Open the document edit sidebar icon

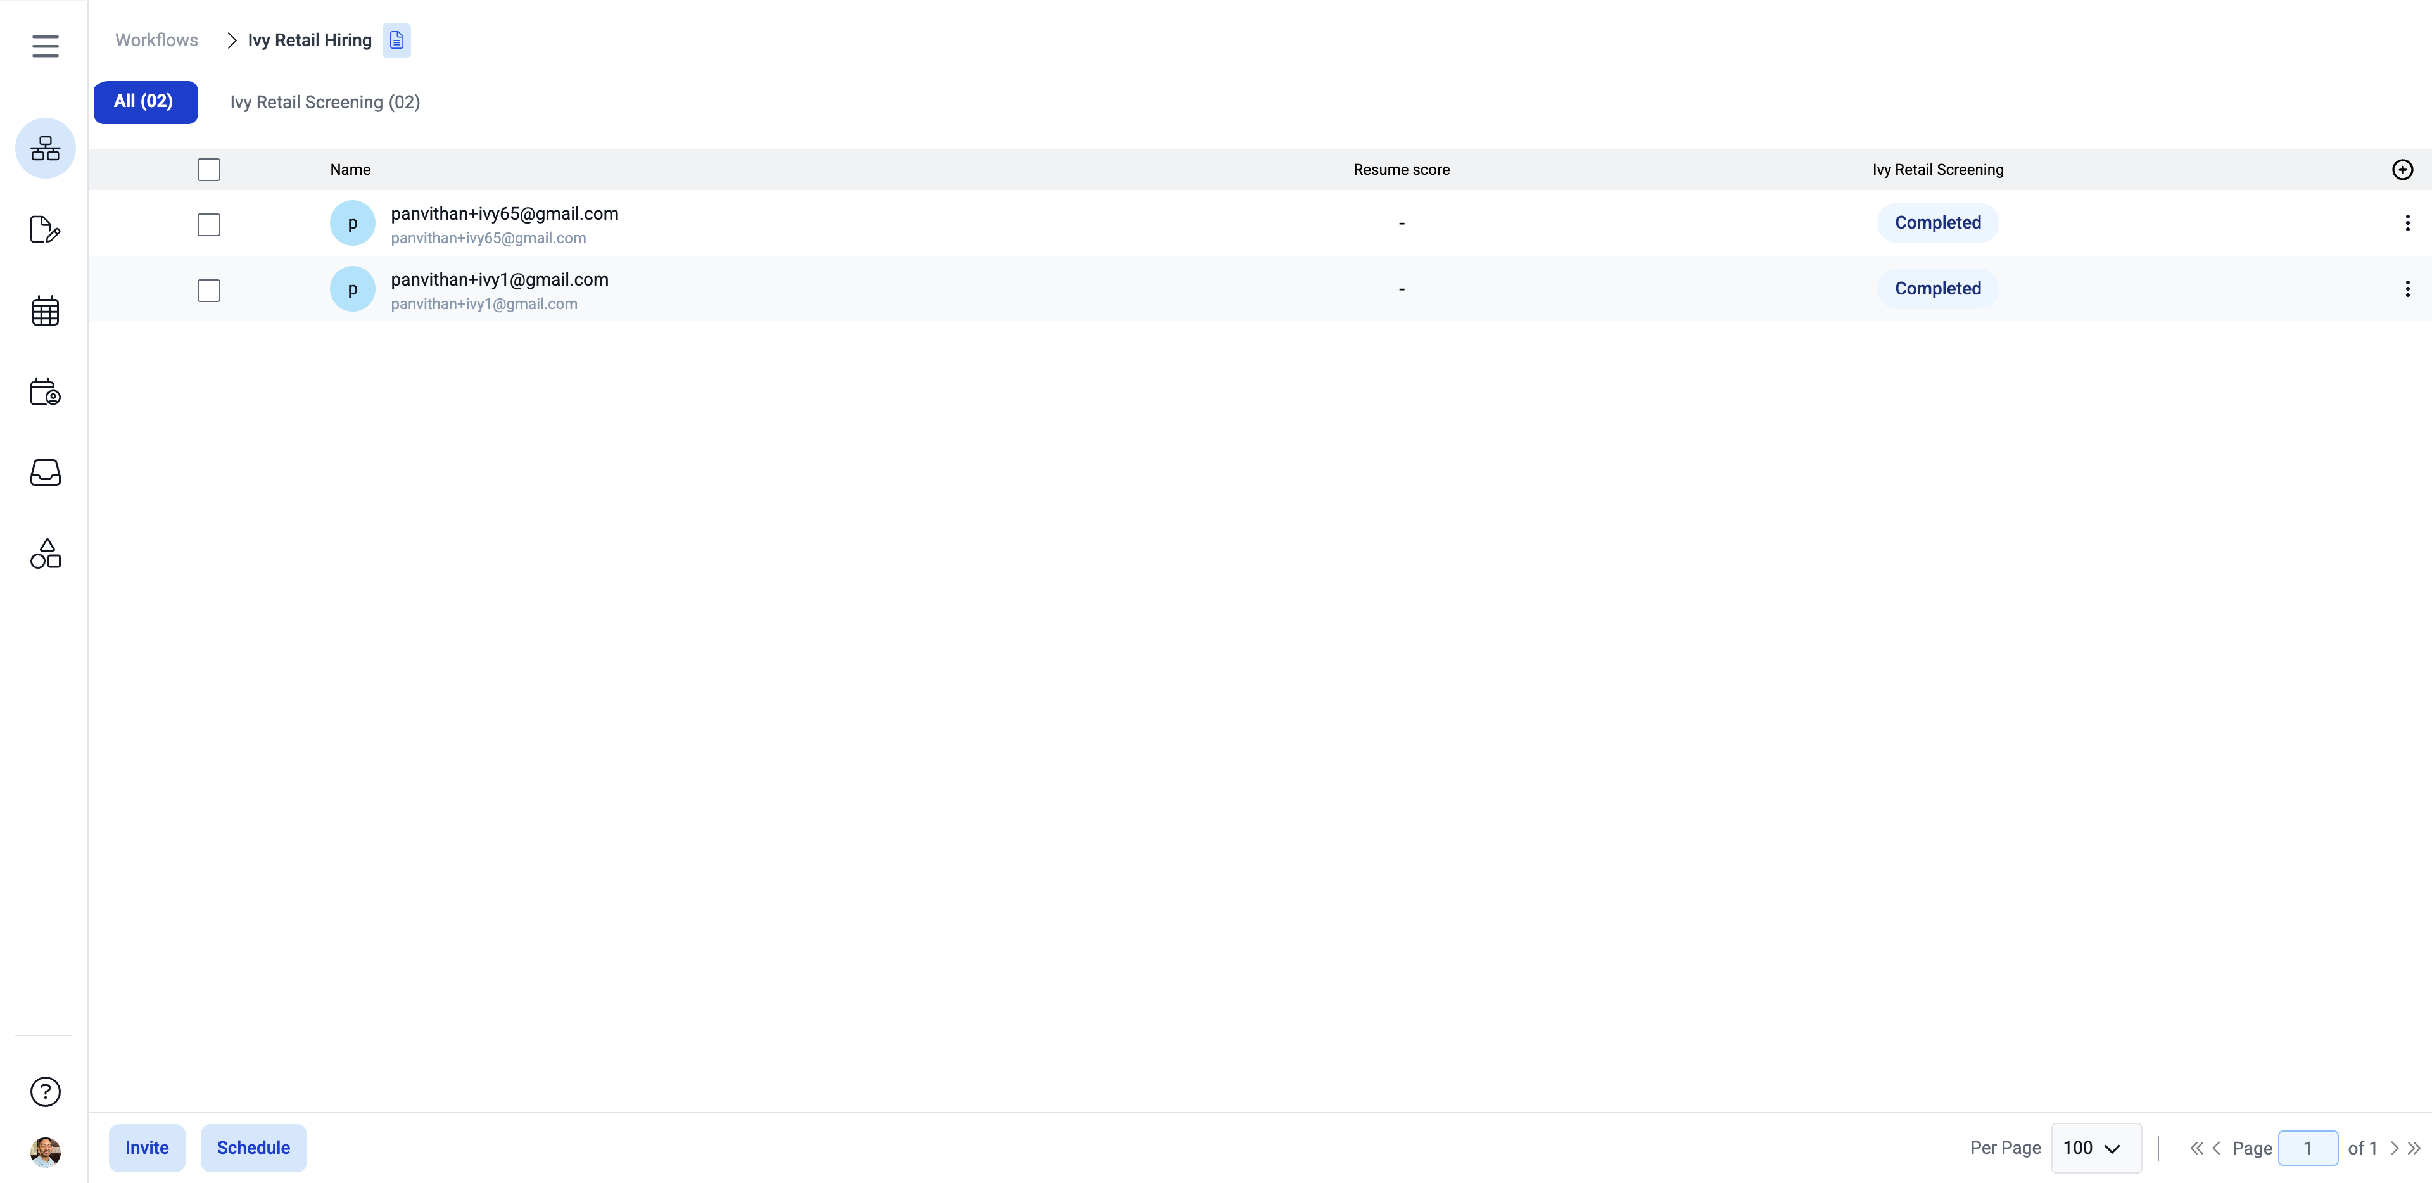[x=46, y=229]
